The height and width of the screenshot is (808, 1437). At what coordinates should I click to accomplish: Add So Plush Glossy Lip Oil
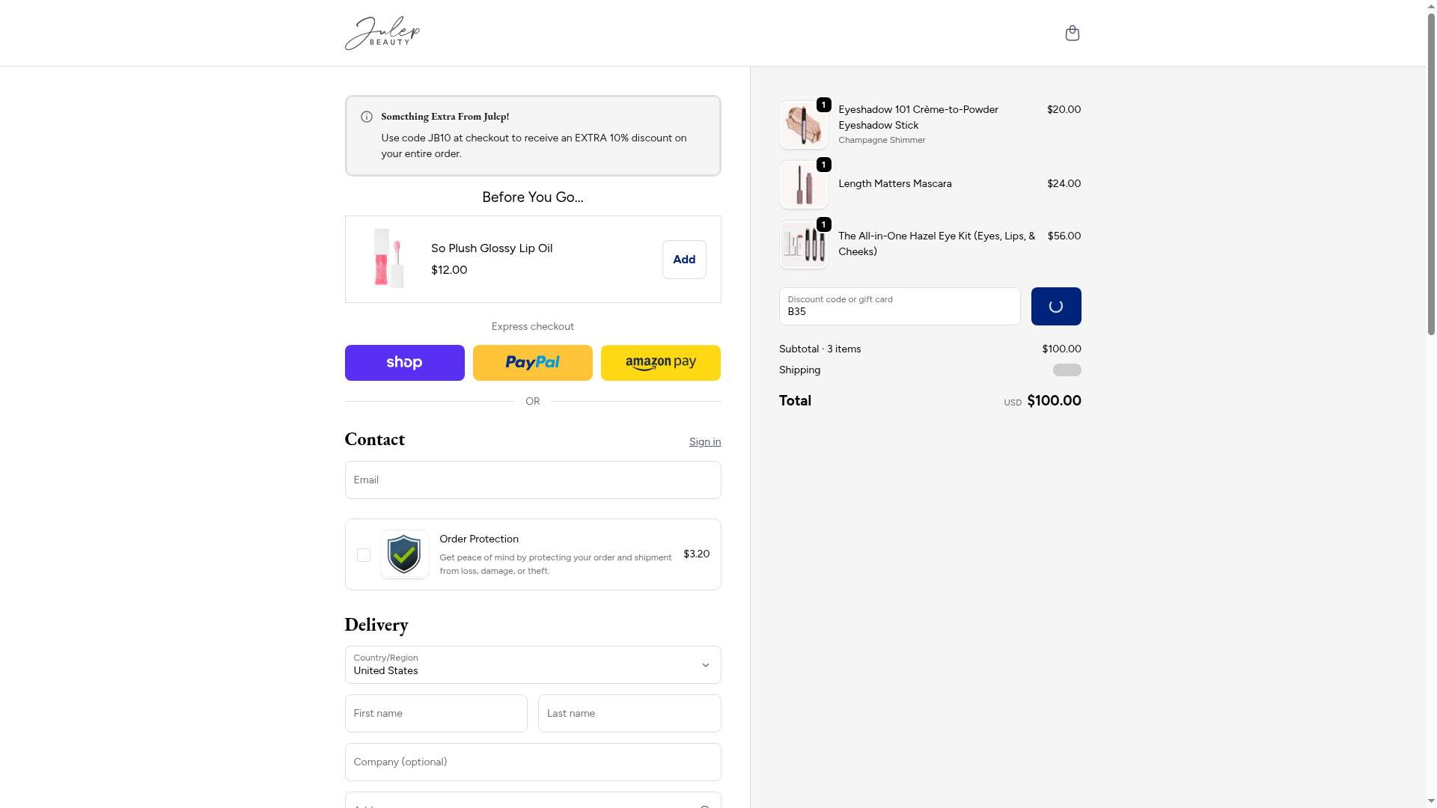tap(683, 260)
